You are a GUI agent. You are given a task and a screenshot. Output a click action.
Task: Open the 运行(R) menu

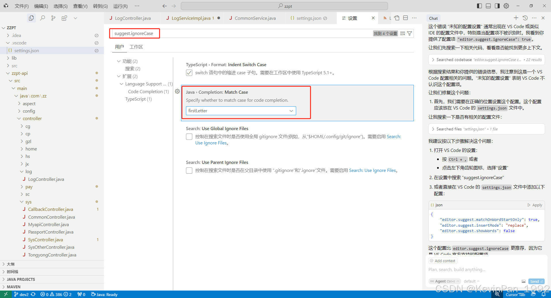pos(120,6)
